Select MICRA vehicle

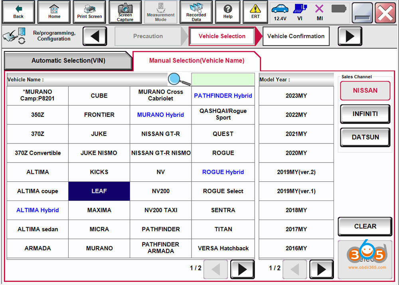point(99,229)
